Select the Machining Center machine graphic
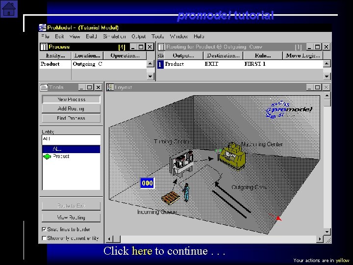Screen dimensions: 353x265 point(232,156)
